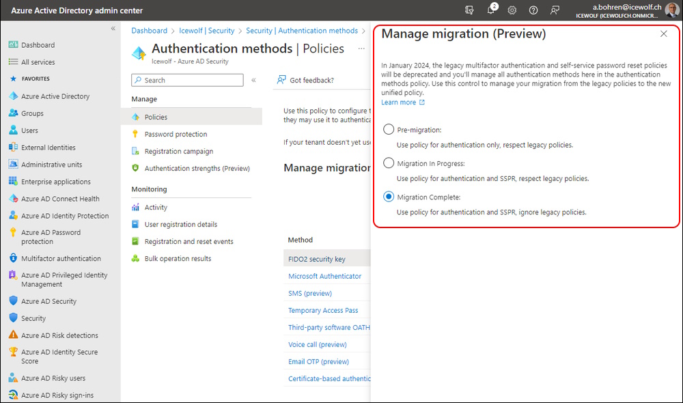Viewport: 683px width, 403px height.
Task: Select the Pre-migration radio button
Action: pyautogui.click(x=389, y=129)
